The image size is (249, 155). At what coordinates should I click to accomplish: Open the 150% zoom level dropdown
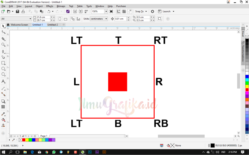click(106, 11)
